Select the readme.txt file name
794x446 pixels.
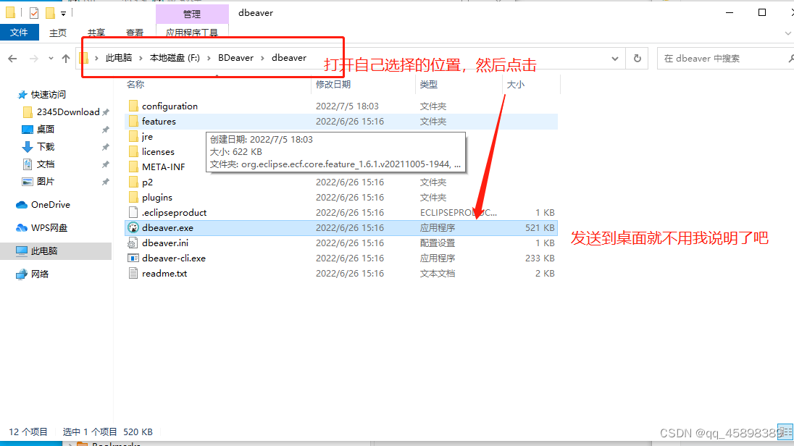coord(164,274)
